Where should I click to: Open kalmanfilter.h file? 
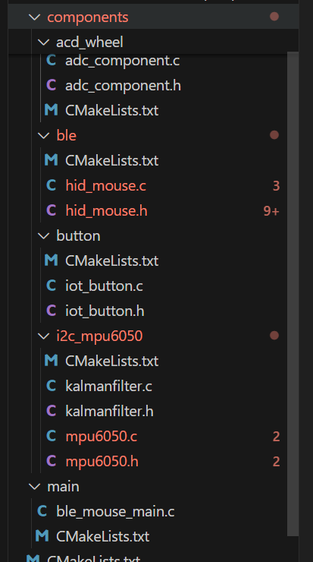point(109,411)
